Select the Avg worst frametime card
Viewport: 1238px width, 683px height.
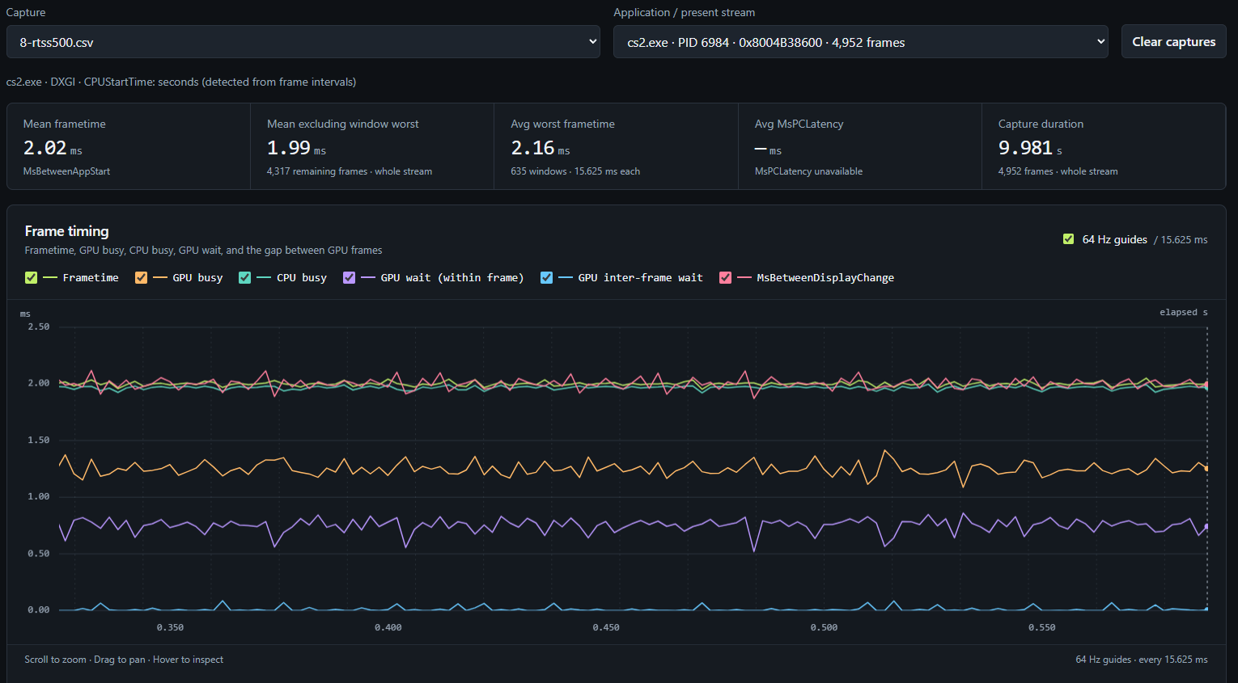click(x=616, y=146)
